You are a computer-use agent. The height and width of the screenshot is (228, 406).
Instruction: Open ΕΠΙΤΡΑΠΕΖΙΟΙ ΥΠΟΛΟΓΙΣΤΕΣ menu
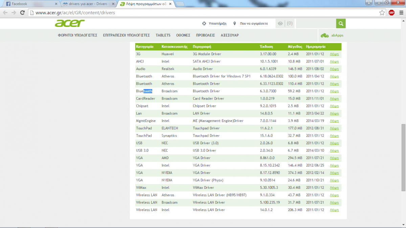pos(126,35)
